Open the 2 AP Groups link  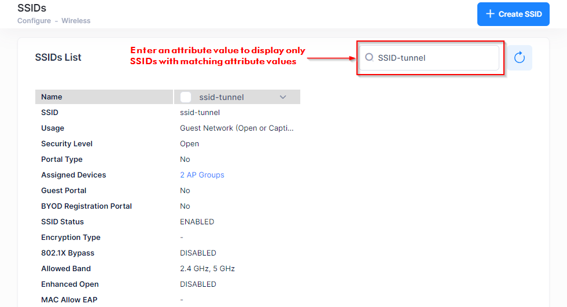click(x=202, y=175)
